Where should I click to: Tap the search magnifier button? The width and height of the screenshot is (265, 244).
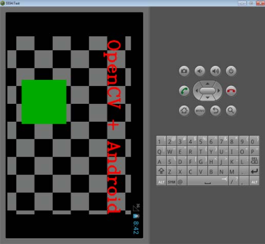(x=231, y=110)
